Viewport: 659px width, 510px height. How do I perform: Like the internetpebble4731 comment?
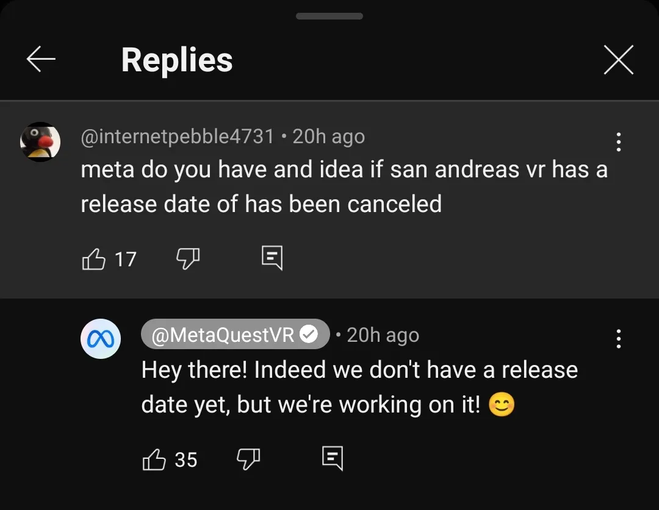[93, 259]
